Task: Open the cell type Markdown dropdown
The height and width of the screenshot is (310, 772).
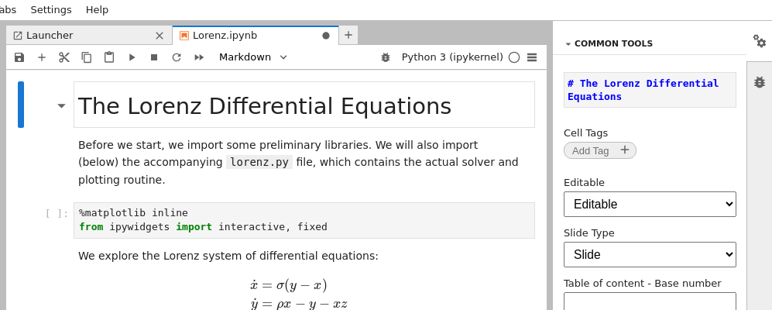Action: pos(253,57)
